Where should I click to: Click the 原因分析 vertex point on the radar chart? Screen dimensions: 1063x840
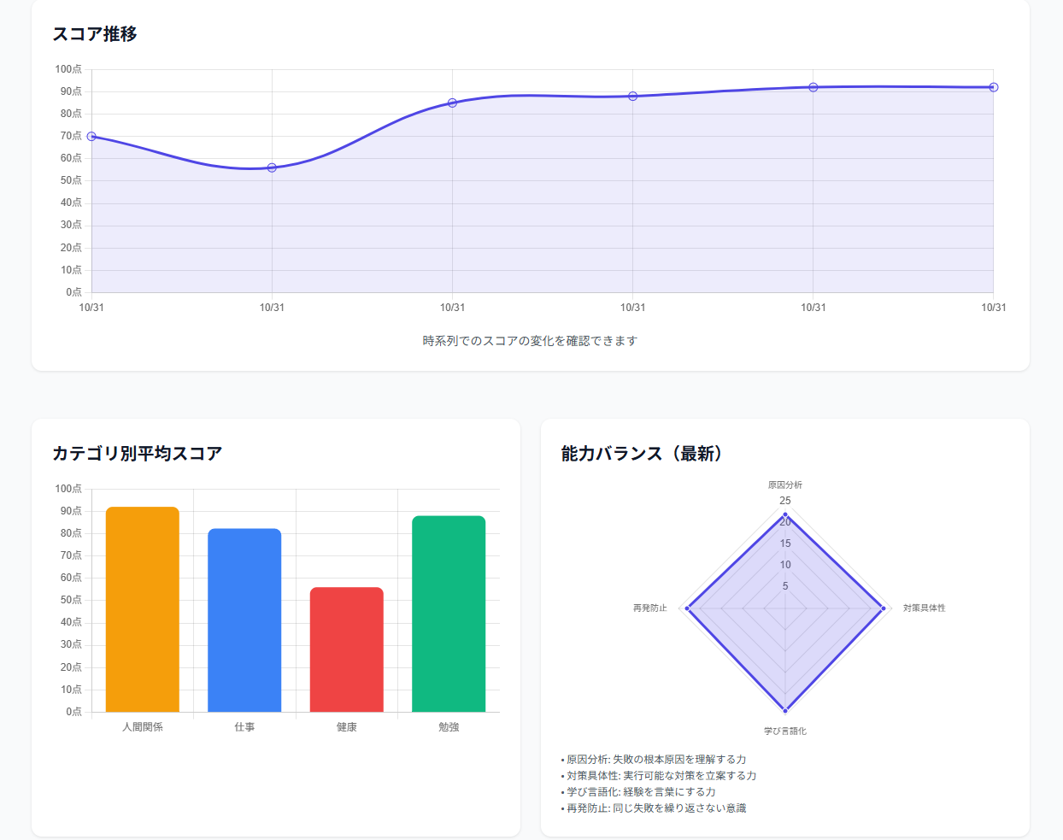pos(785,514)
